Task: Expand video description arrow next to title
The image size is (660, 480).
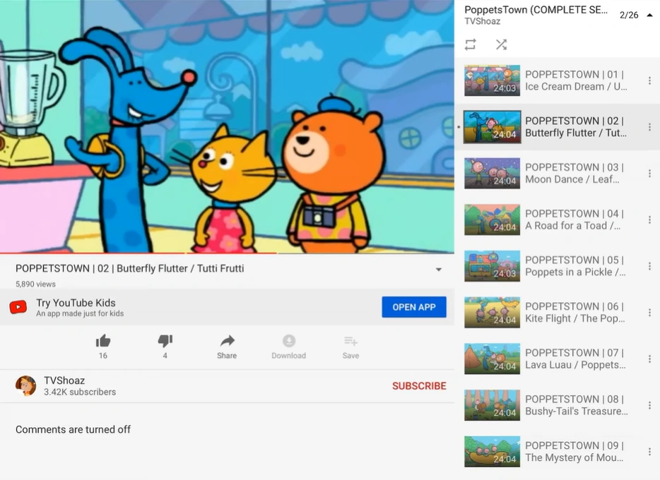Action: [x=439, y=270]
